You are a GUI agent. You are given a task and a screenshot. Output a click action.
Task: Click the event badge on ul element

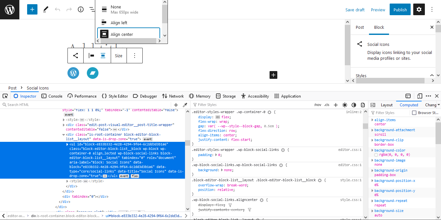tap(124, 176)
